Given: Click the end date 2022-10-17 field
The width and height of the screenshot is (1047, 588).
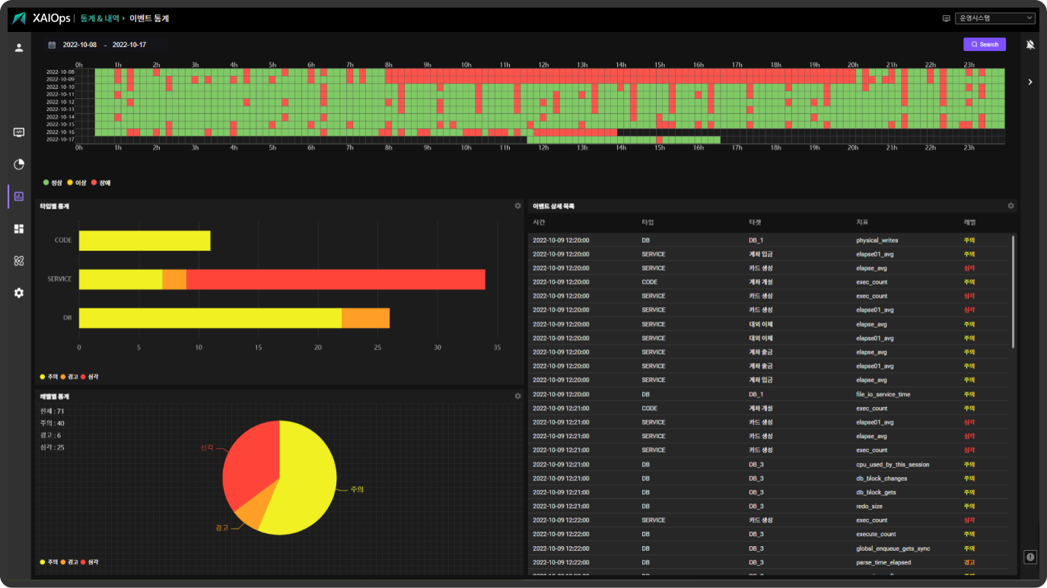Looking at the screenshot, I should (x=129, y=45).
